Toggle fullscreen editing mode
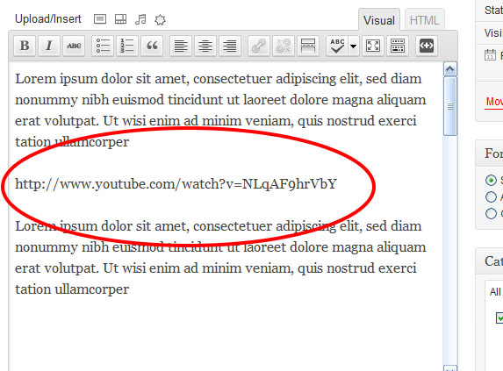 tap(373, 46)
